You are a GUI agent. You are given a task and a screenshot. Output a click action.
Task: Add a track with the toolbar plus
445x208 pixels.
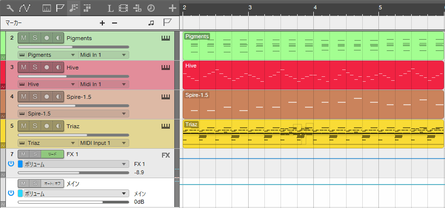[x=172, y=8]
